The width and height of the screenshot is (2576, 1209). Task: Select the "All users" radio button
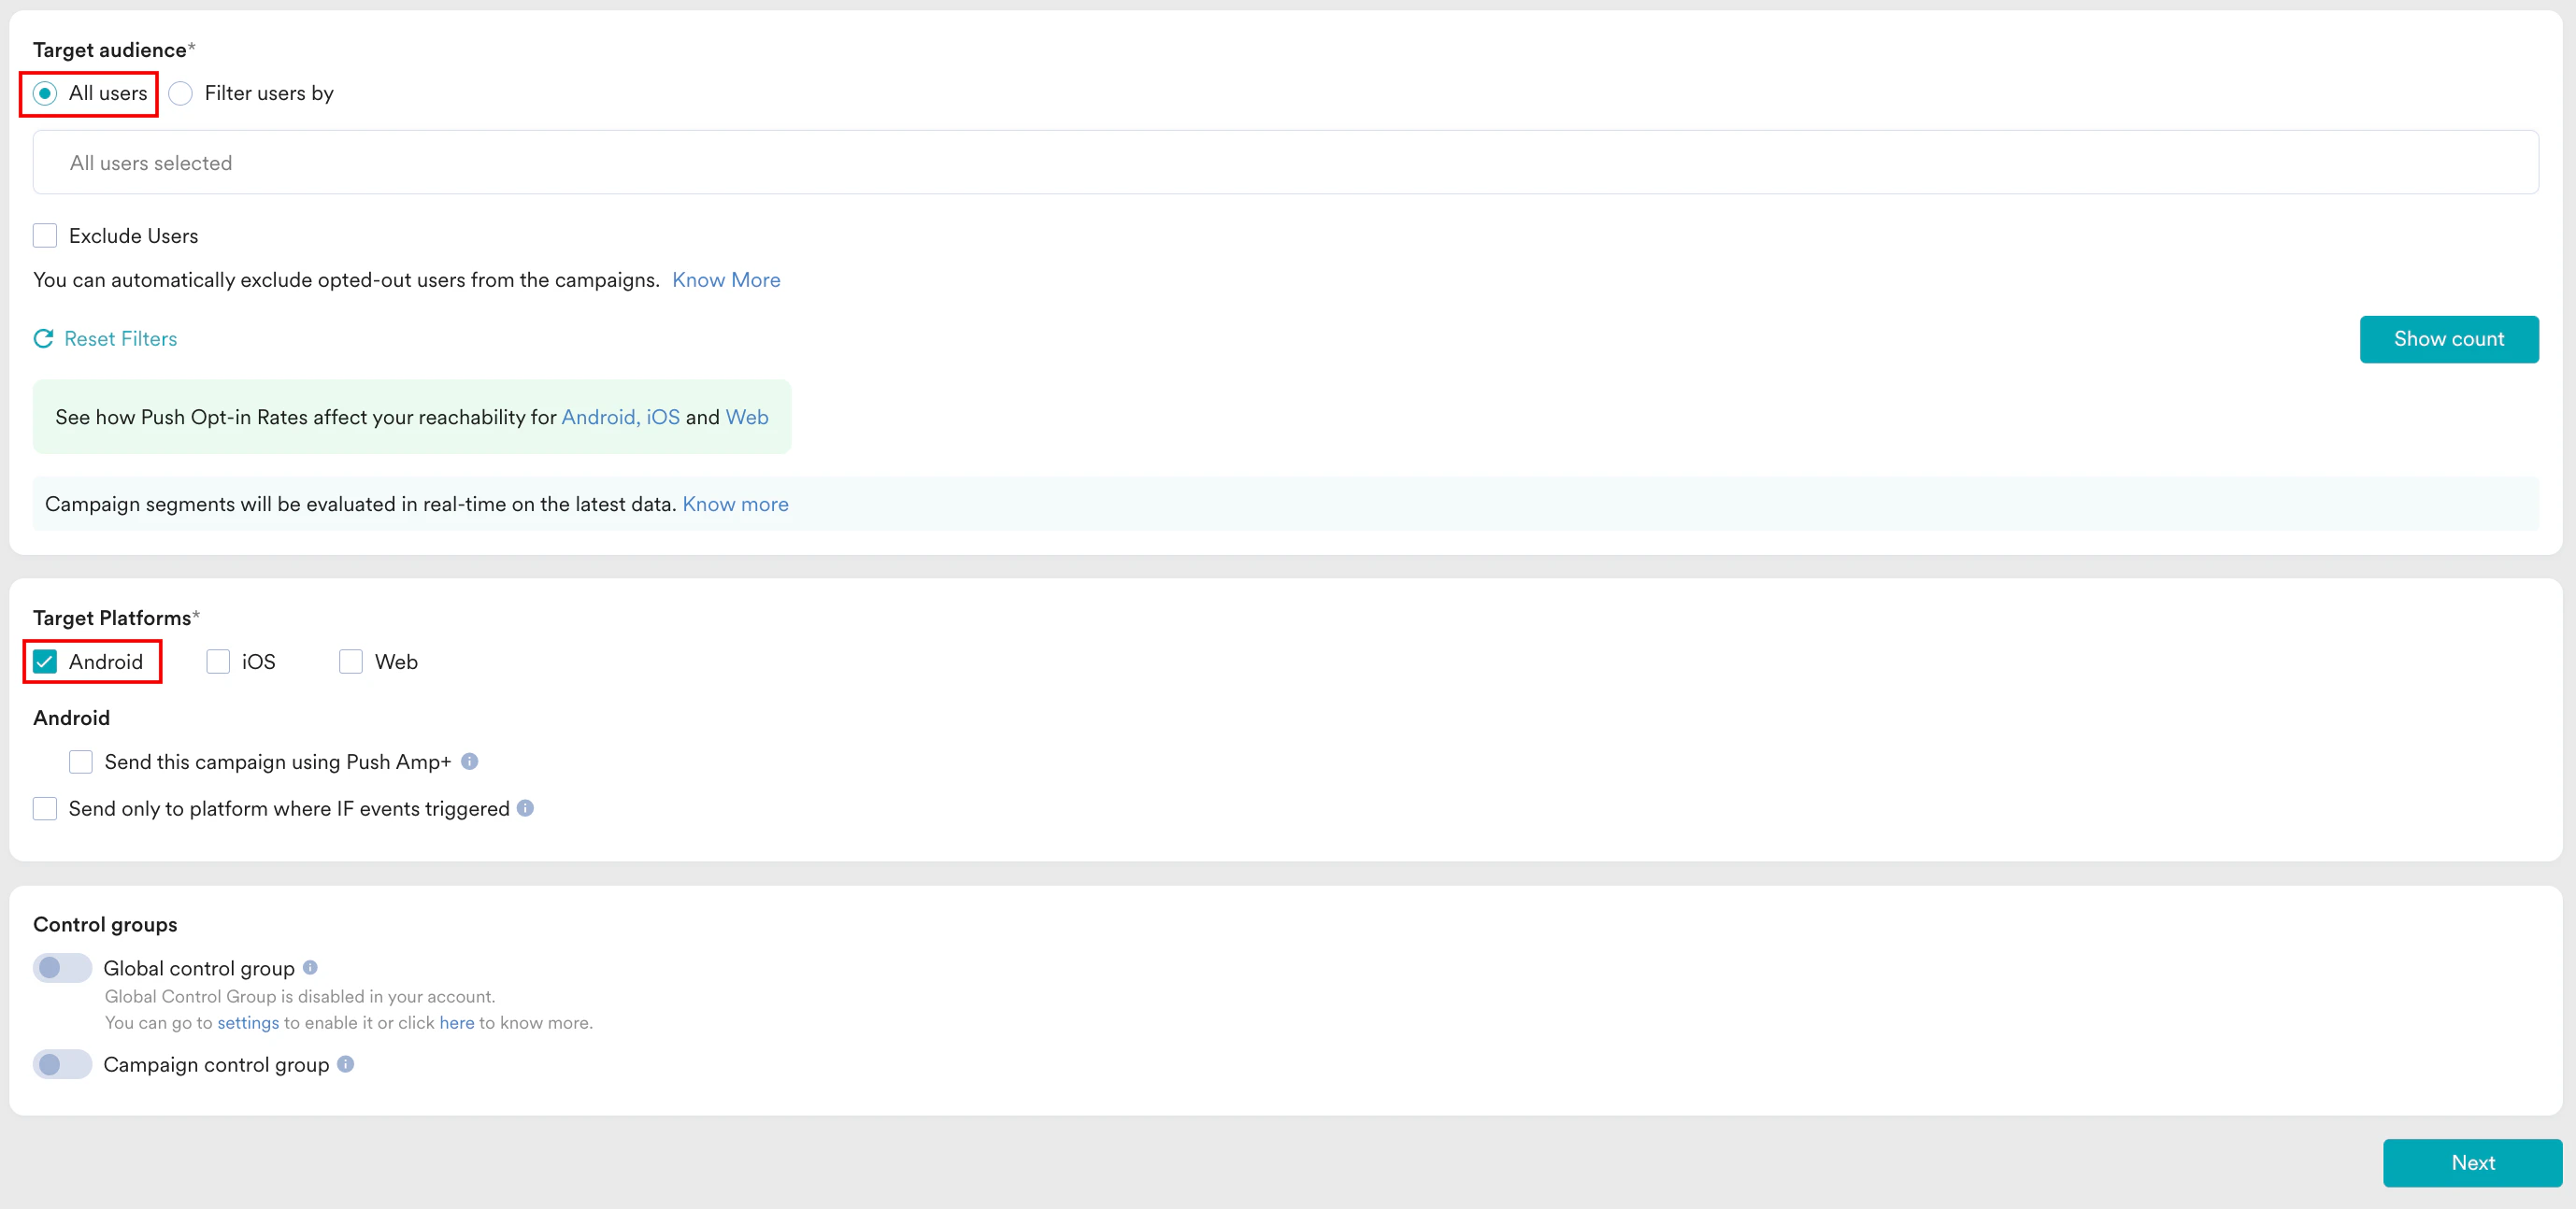[x=44, y=93]
